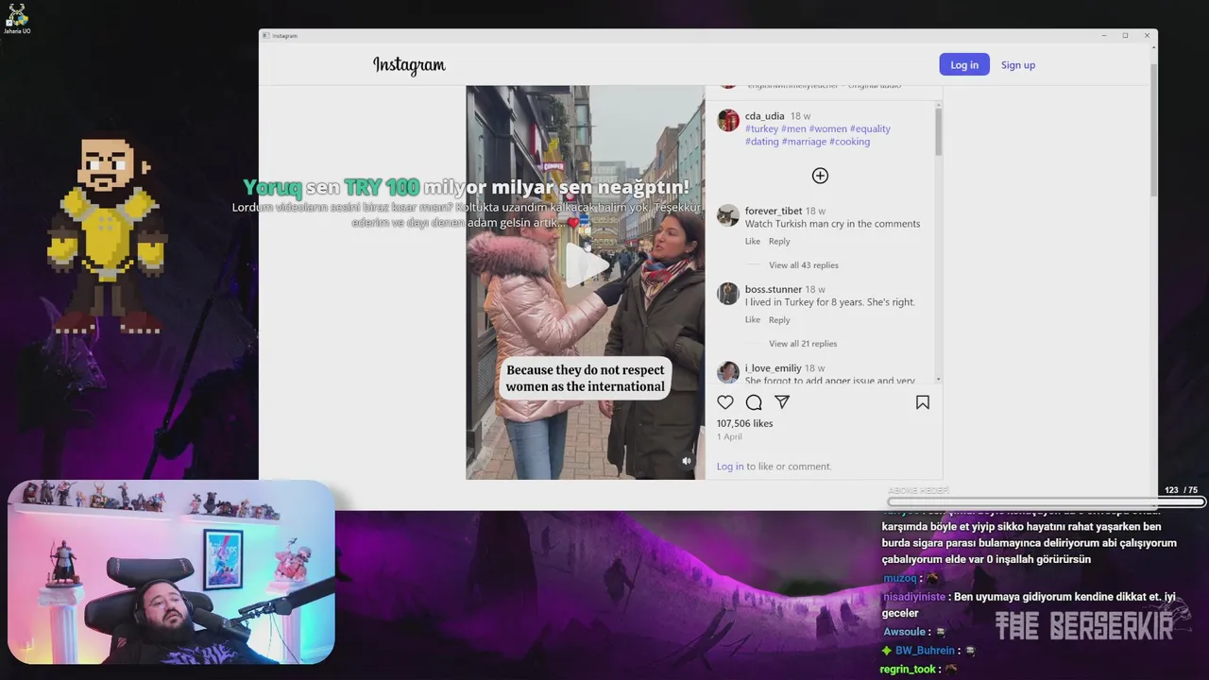This screenshot has height=680, width=1209.
Task: Click chat username Awsoule
Action: 904,632
